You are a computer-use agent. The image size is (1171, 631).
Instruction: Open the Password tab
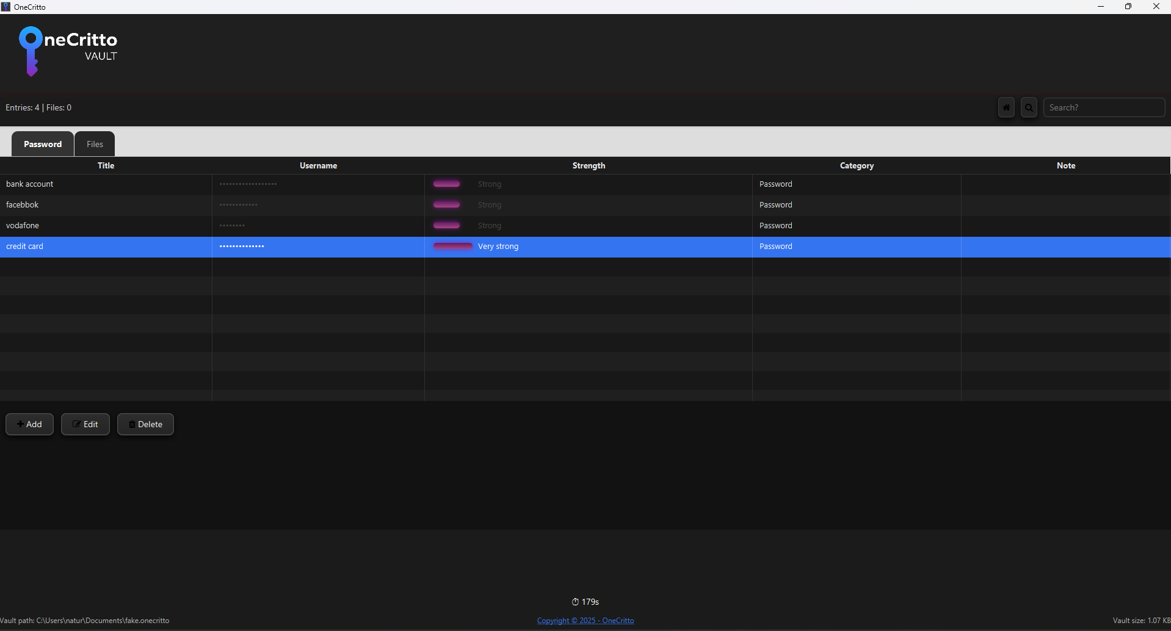tap(42, 143)
